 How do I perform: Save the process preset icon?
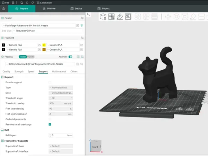coord(78,64)
